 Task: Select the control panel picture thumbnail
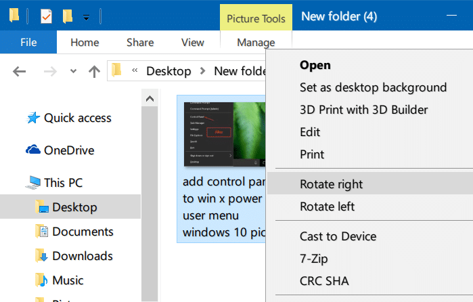coord(225,134)
